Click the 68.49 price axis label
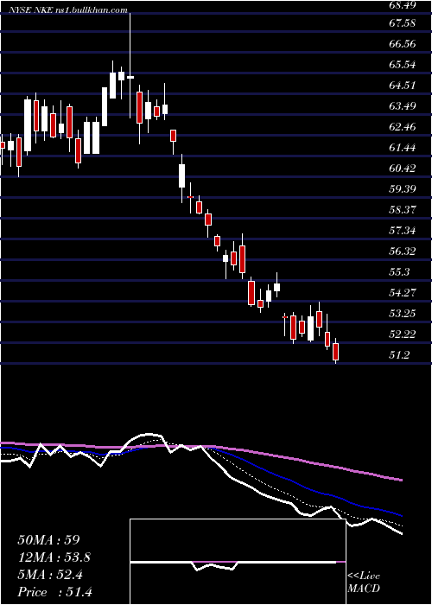 click(x=402, y=4)
